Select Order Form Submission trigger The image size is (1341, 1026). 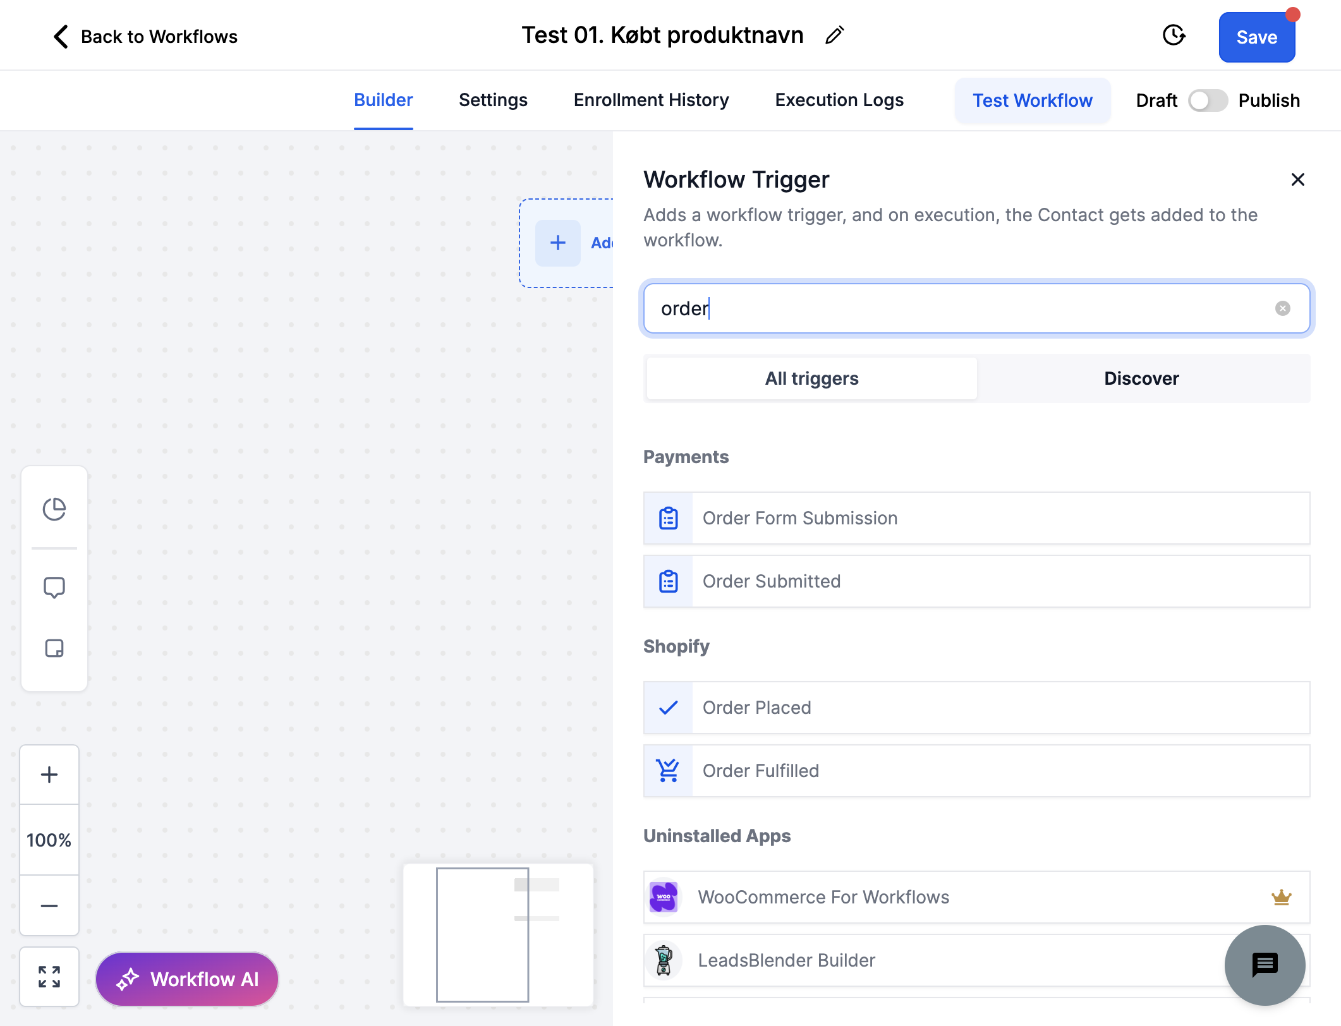976,518
